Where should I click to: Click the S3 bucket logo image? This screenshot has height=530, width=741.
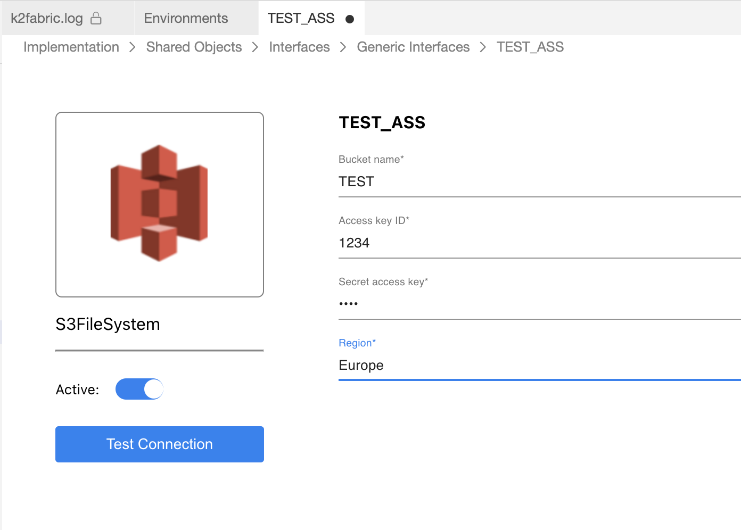click(x=159, y=203)
